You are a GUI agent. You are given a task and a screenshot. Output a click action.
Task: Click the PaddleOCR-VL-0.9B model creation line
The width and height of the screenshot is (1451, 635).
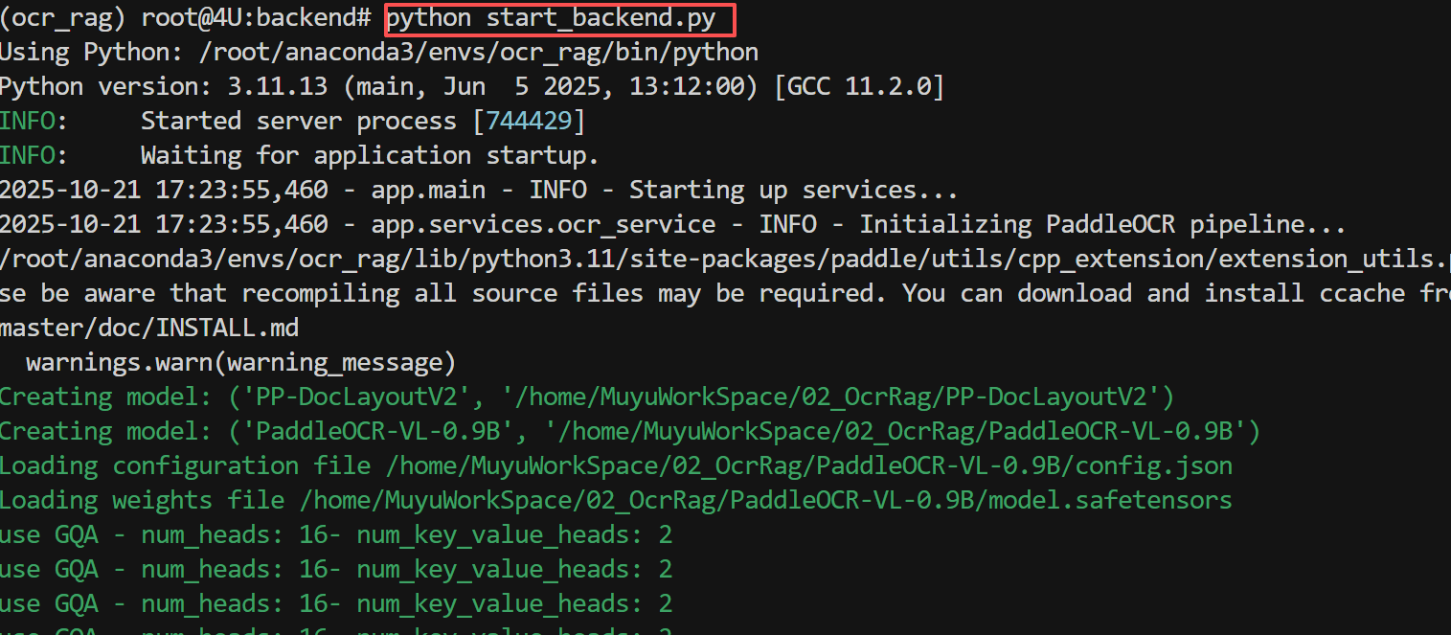pyautogui.click(x=630, y=431)
